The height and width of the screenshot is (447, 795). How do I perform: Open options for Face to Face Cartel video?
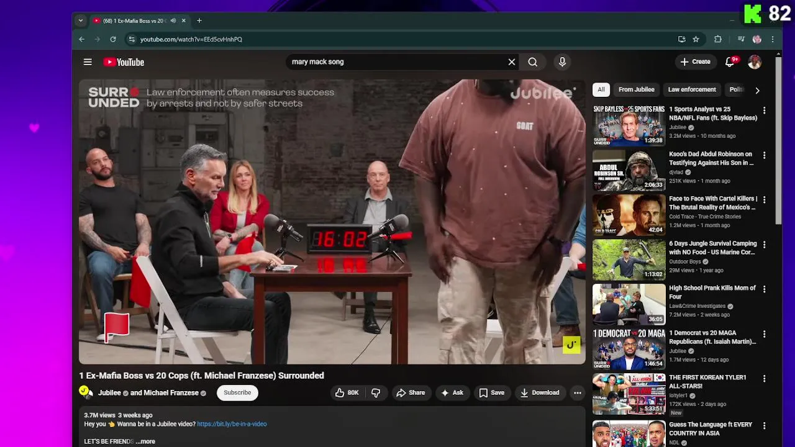(x=765, y=200)
